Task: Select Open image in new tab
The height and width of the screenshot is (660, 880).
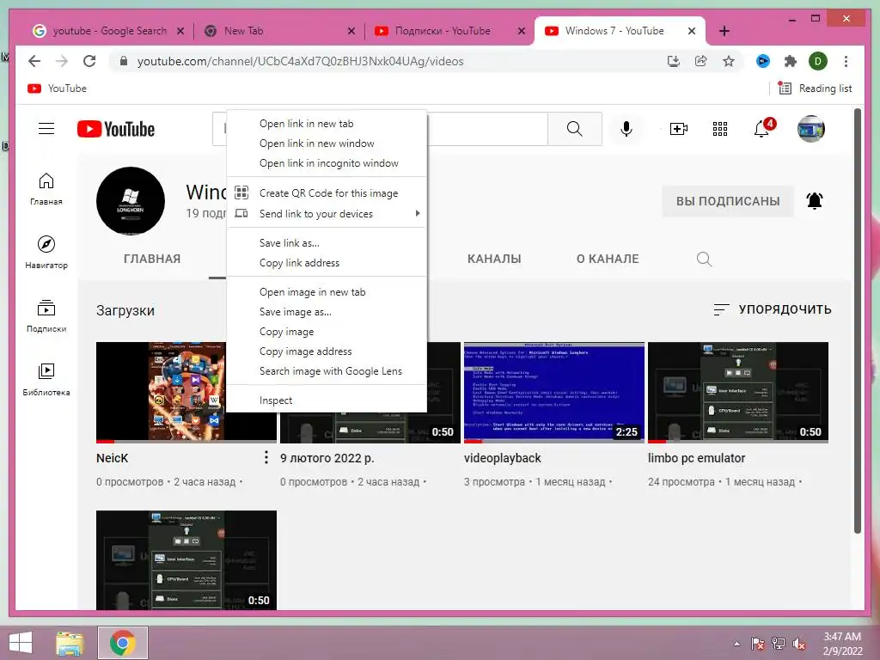Action: [327, 292]
